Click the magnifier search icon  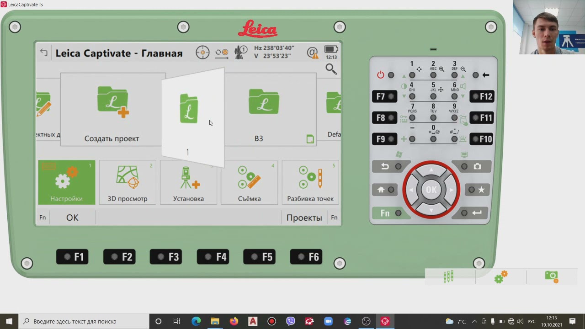[331, 69]
